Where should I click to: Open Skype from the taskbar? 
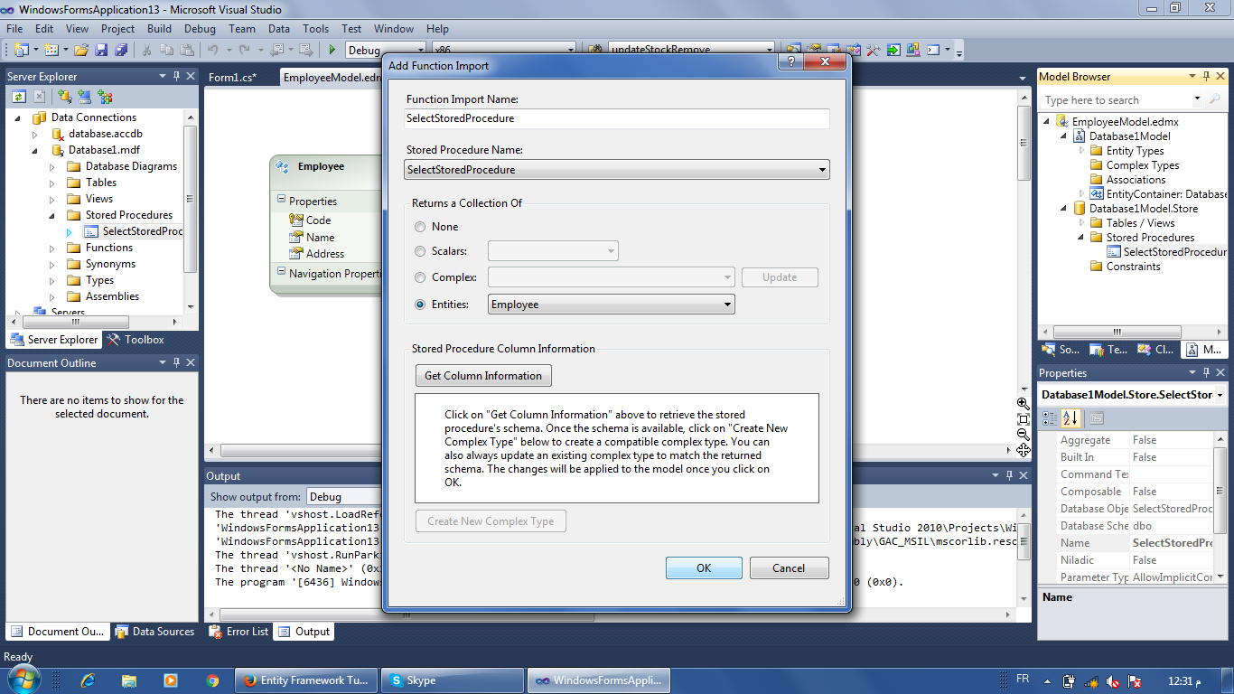(452, 678)
